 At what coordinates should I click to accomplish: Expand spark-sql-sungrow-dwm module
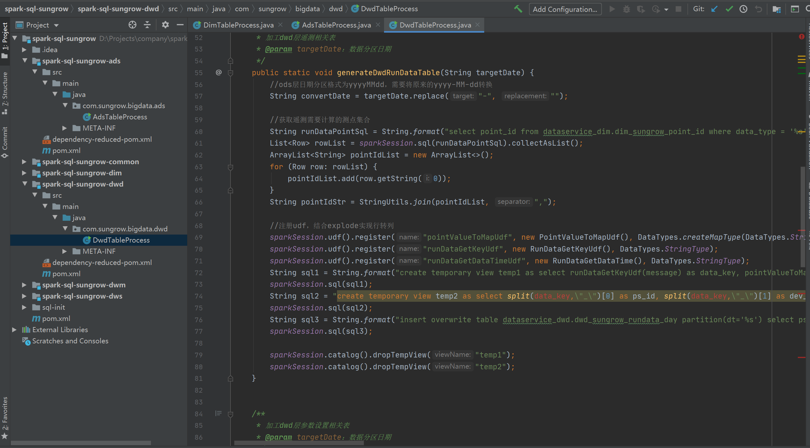point(24,285)
